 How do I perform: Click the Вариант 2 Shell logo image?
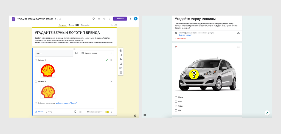[x=48, y=92]
